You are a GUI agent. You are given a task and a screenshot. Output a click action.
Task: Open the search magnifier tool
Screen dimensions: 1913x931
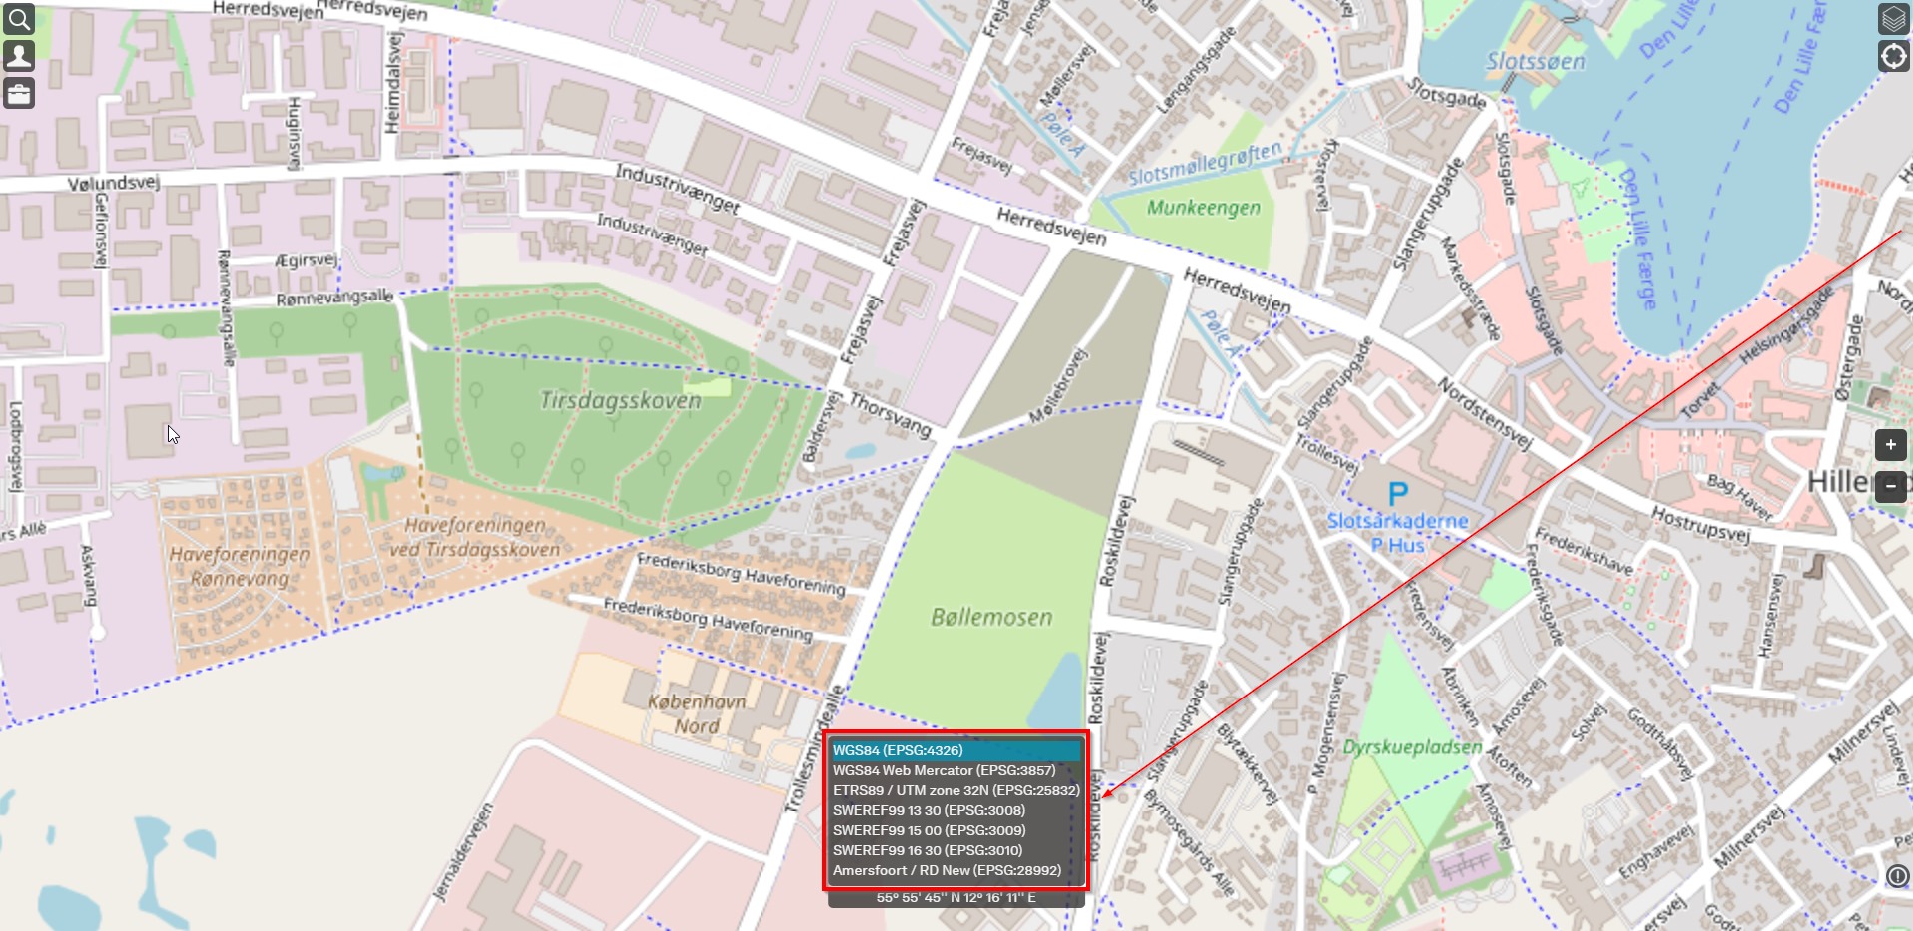click(x=19, y=18)
